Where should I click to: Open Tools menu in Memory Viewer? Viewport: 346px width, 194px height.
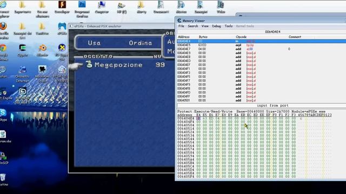pyautogui.click(x=228, y=26)
